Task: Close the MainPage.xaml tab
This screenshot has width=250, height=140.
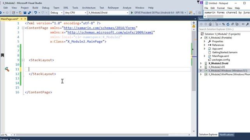Action: tap(25, 19)
